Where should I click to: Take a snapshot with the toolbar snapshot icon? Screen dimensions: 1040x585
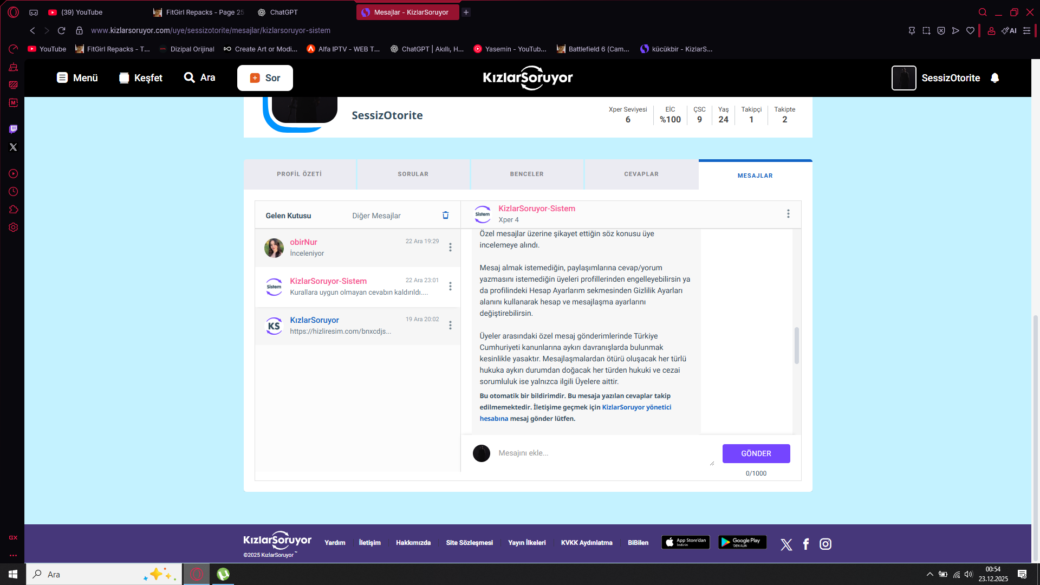coord(926,31)
